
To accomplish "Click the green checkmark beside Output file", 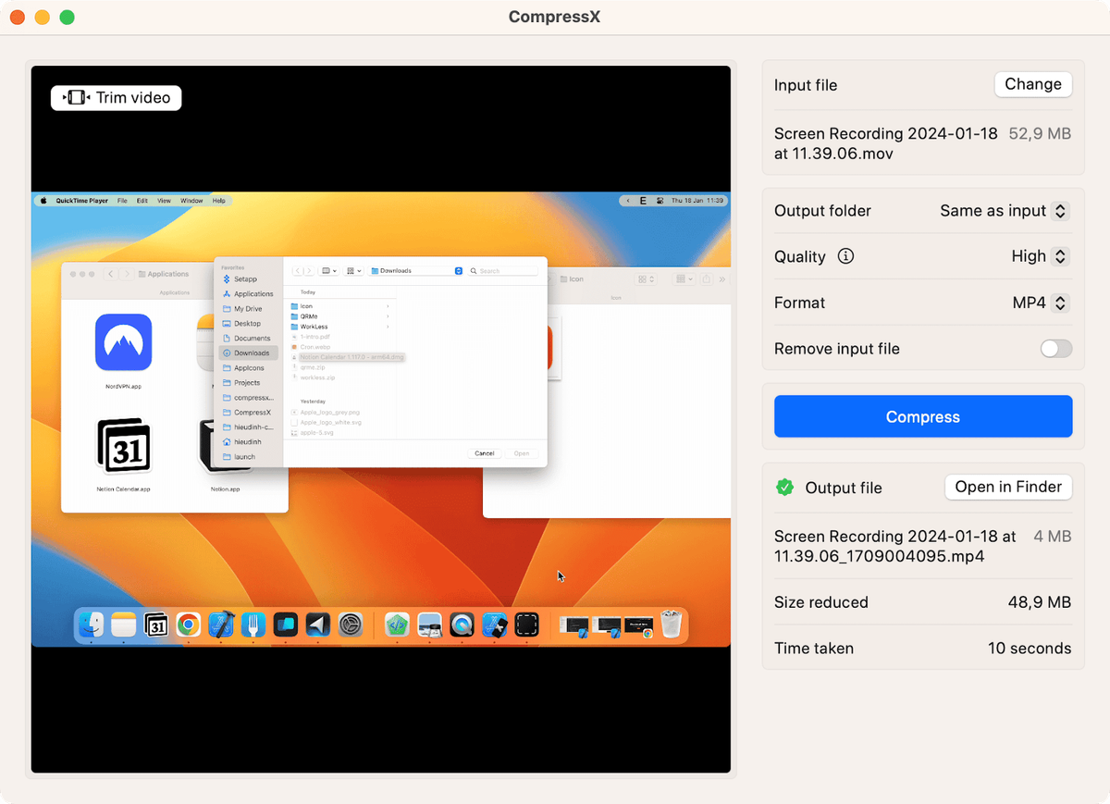I will 784,487.
